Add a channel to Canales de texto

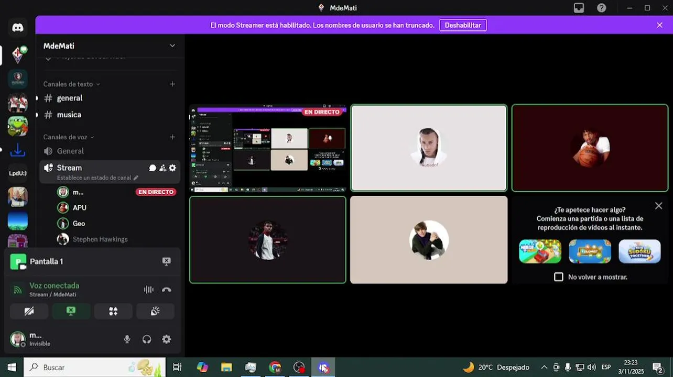click(x=172, y=84)
